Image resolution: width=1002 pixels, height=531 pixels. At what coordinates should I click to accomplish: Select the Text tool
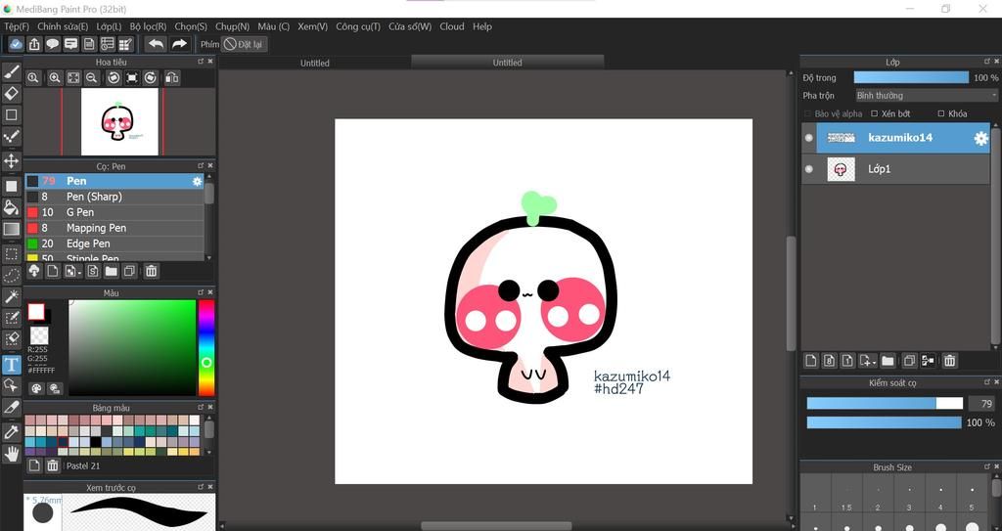point(12,365)
